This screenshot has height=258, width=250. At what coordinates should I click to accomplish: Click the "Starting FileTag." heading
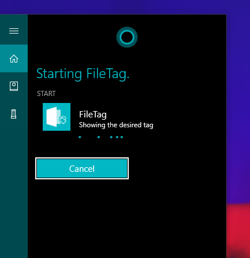pos(83,74)
